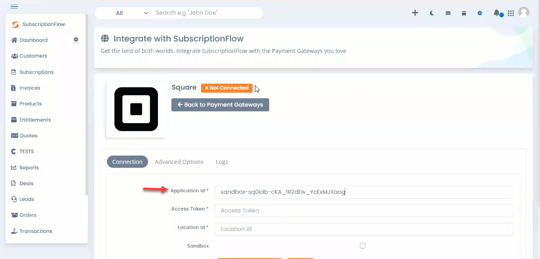Click Back to Payment Gateways button
The width and height of the screenshot is (540, 259).
[x=220, y=105]
